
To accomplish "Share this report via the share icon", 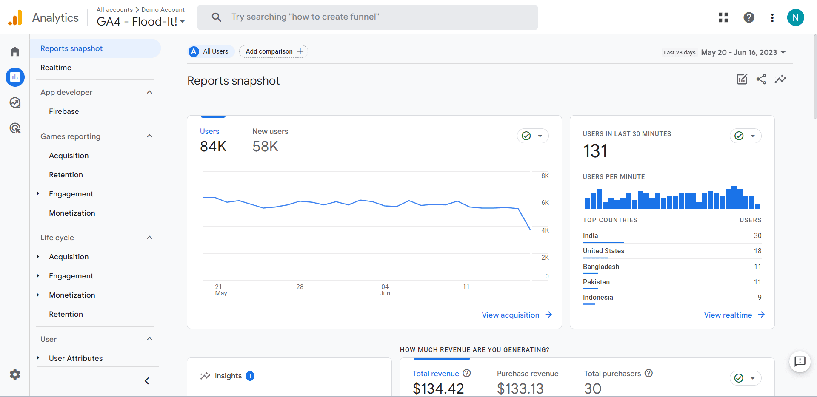I will (x=761, y=79).
